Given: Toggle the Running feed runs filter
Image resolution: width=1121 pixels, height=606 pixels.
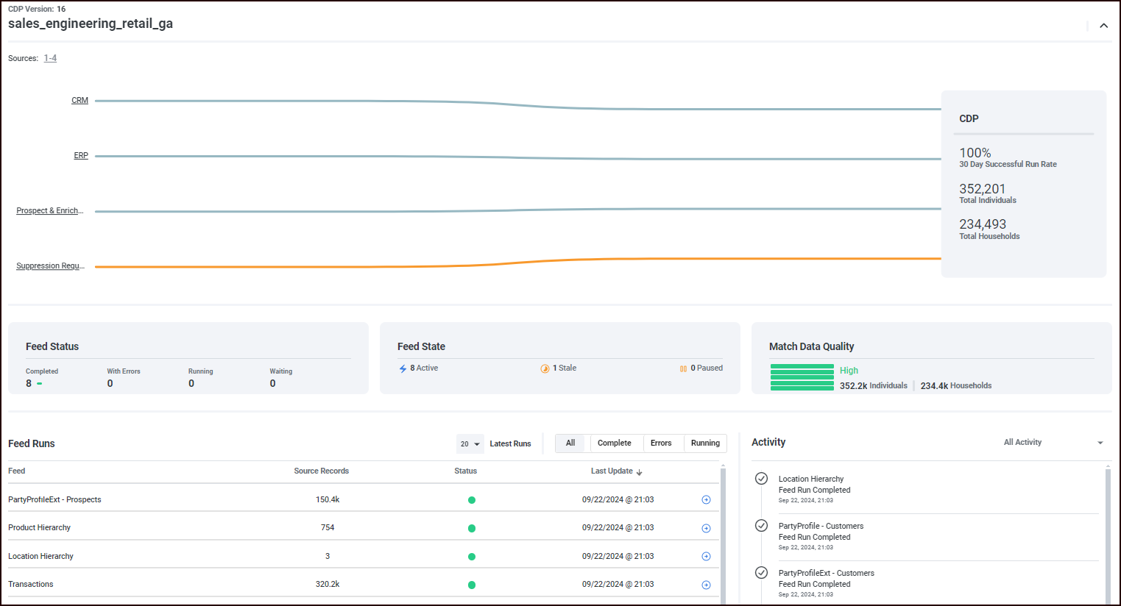Looking at the screenshot, I should point(704,443).
